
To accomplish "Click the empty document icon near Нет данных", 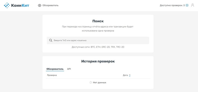I will click(x=90, y=83).
